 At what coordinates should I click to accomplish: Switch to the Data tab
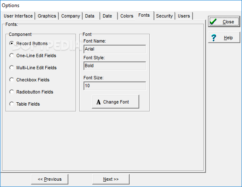[91, 16]
